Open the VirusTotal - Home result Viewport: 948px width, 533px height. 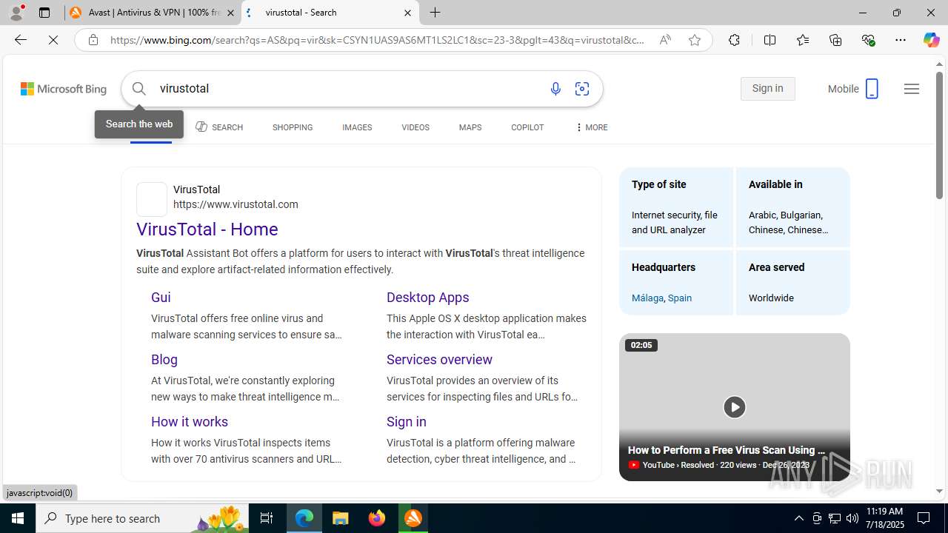207,229
